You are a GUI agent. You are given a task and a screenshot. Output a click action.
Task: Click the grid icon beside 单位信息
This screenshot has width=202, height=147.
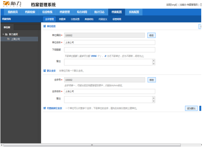point(44,26)
